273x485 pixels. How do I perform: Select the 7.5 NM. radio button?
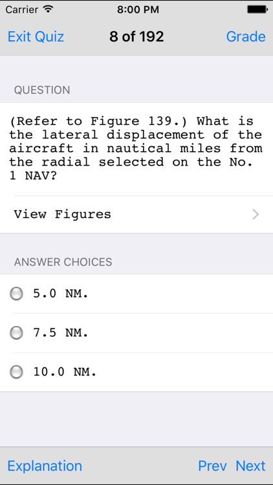(16, 333)
